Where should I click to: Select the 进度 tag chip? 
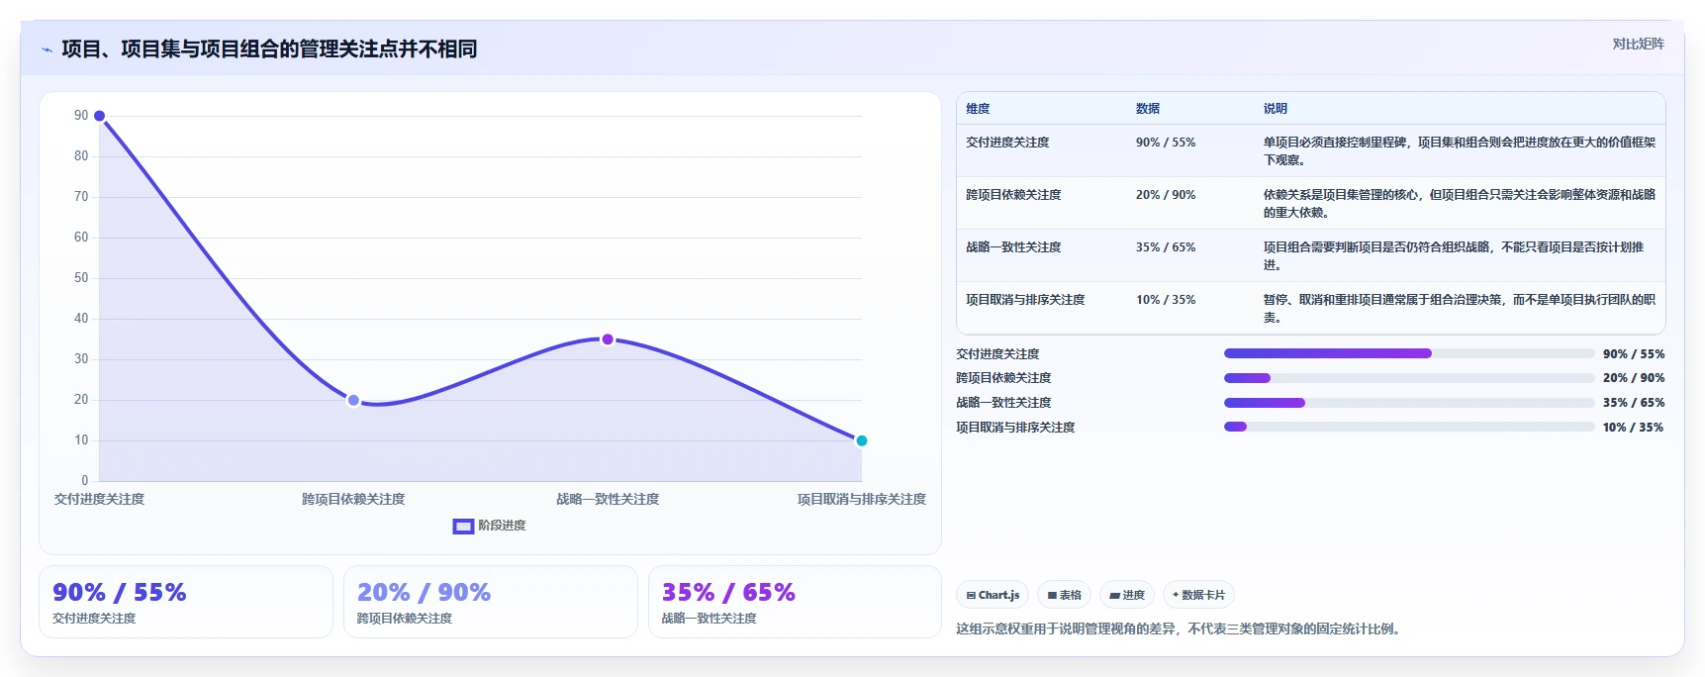pyautogui.click(x=1127, y=595)
